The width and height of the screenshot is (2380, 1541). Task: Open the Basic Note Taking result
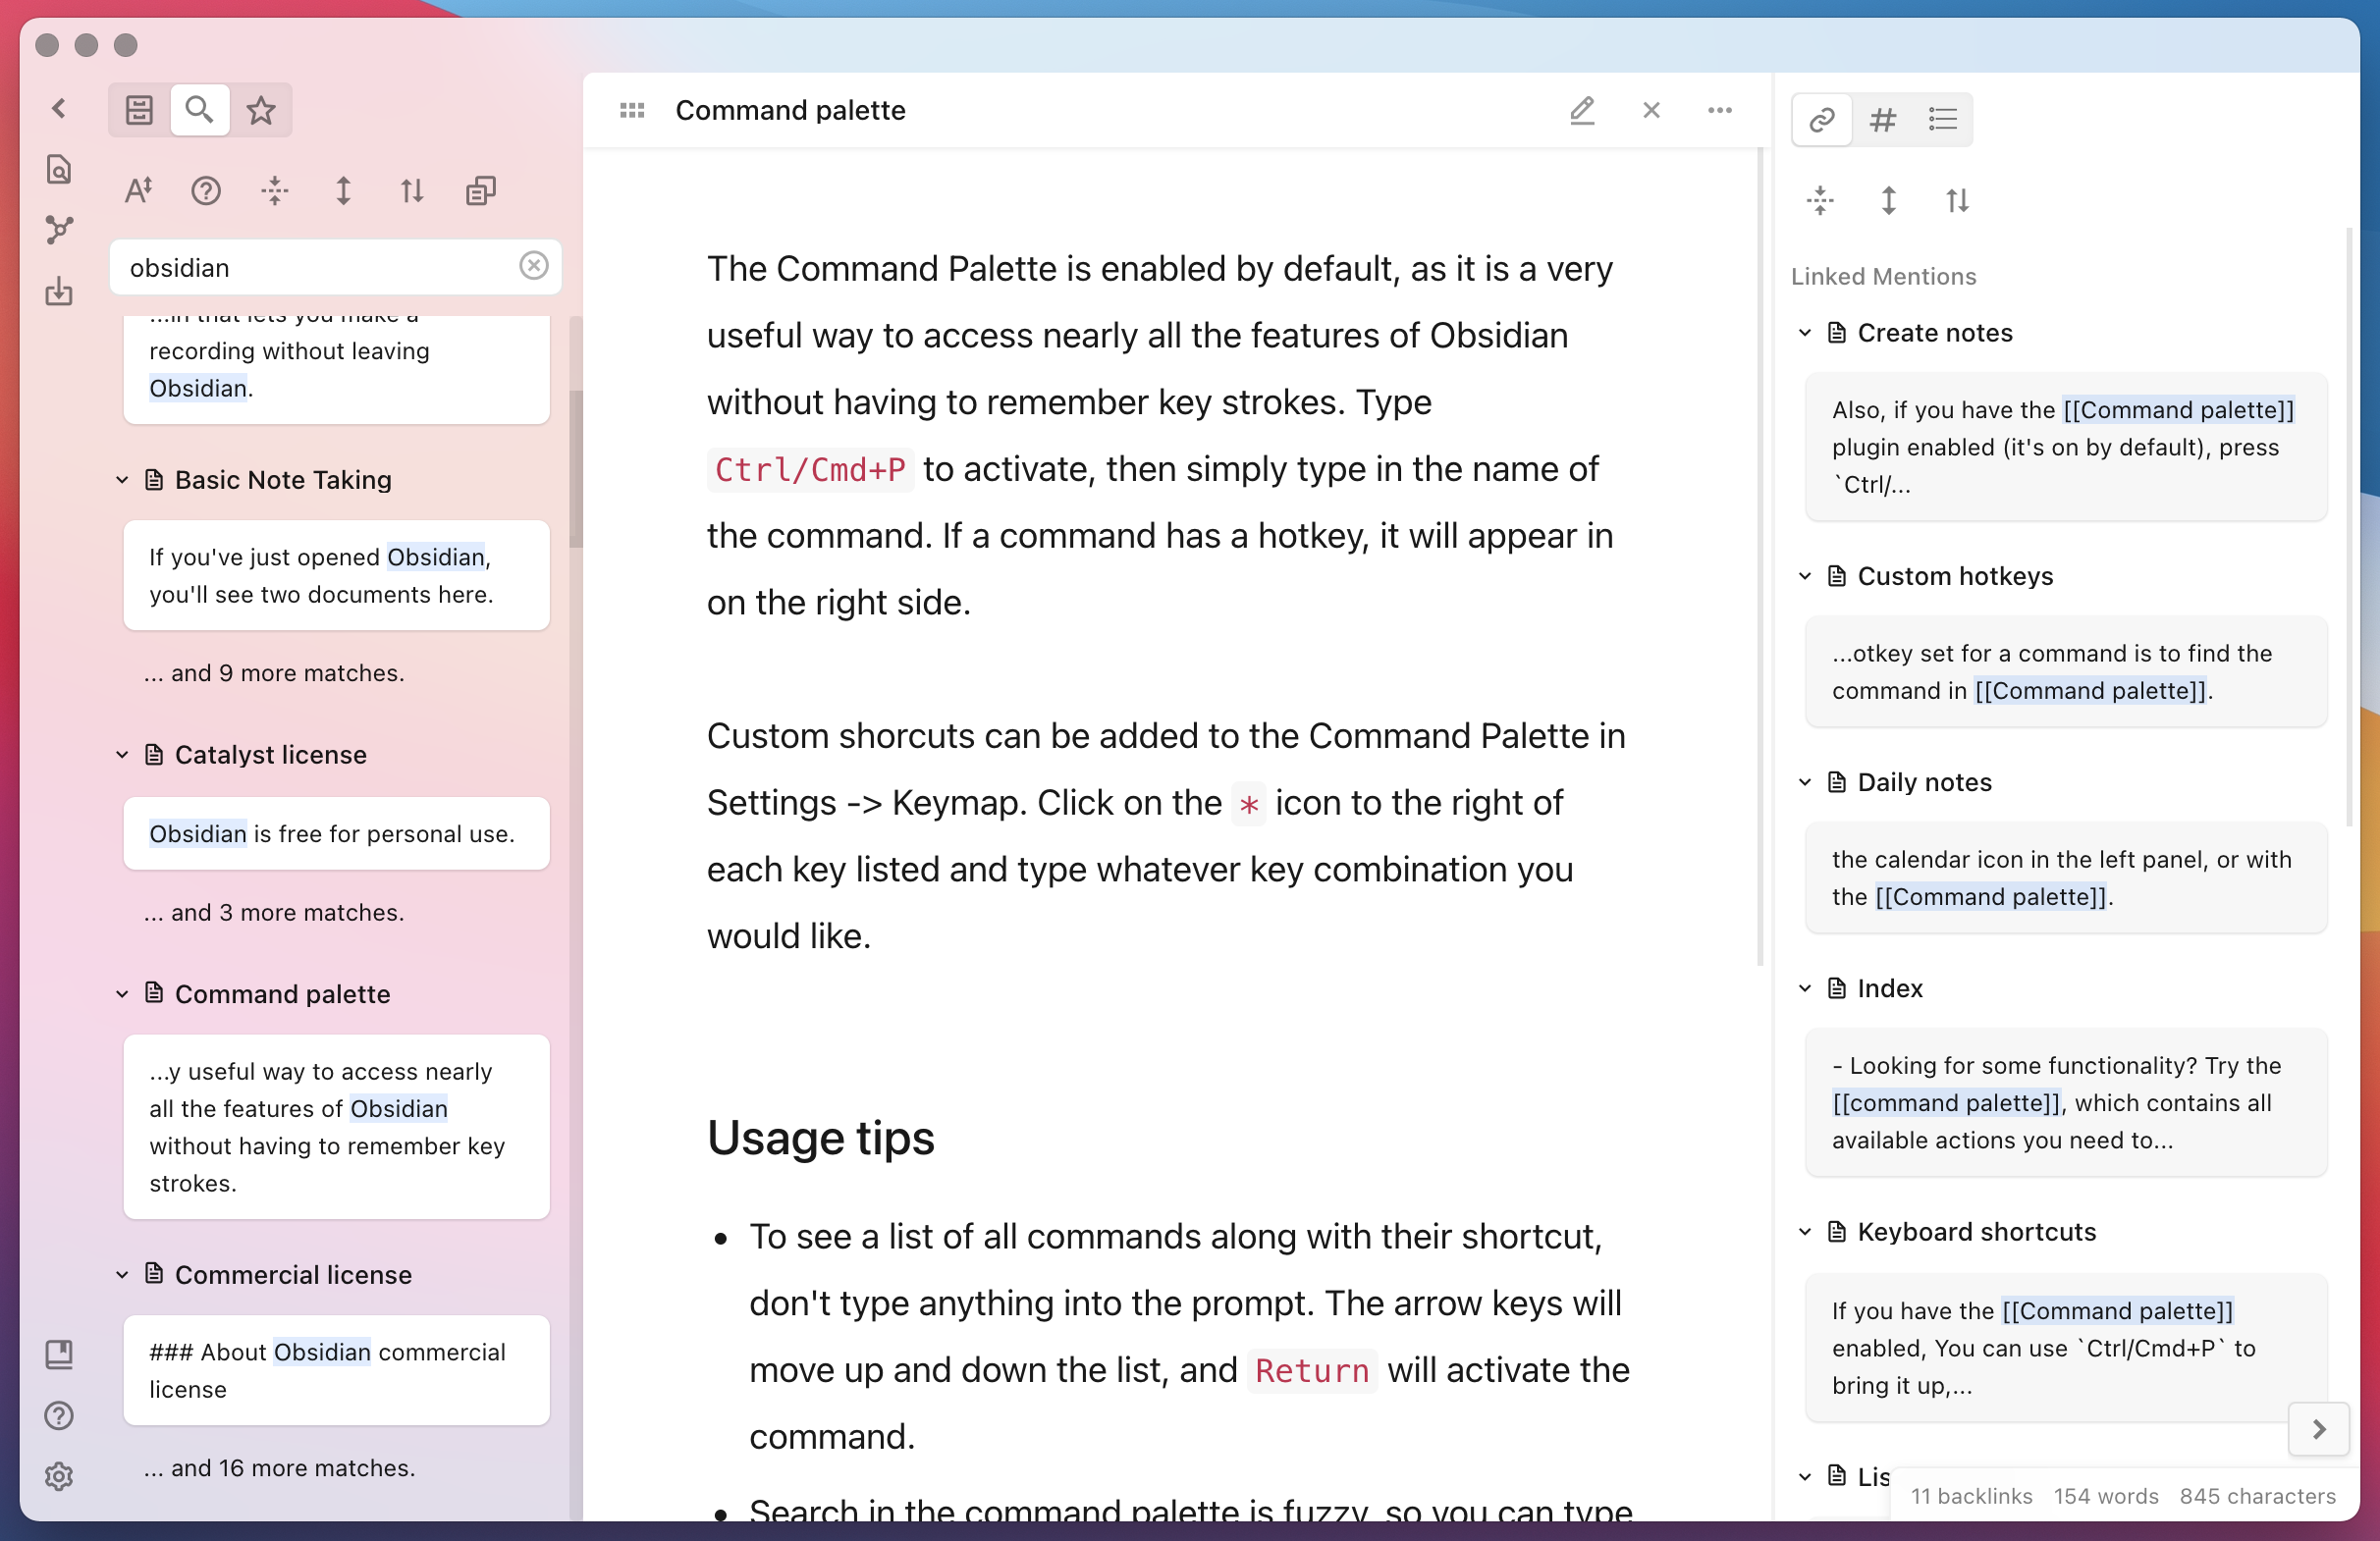[x=283, y=480]
